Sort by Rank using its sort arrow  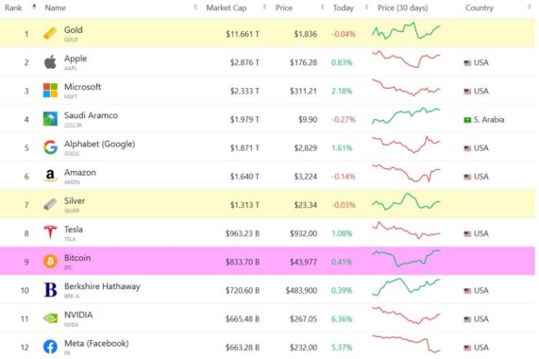click(x=34, y=7)
